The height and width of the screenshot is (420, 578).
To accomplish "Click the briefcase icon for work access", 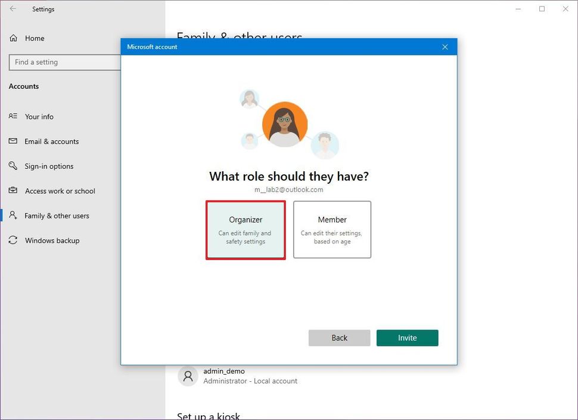I will tap(13, 191).
